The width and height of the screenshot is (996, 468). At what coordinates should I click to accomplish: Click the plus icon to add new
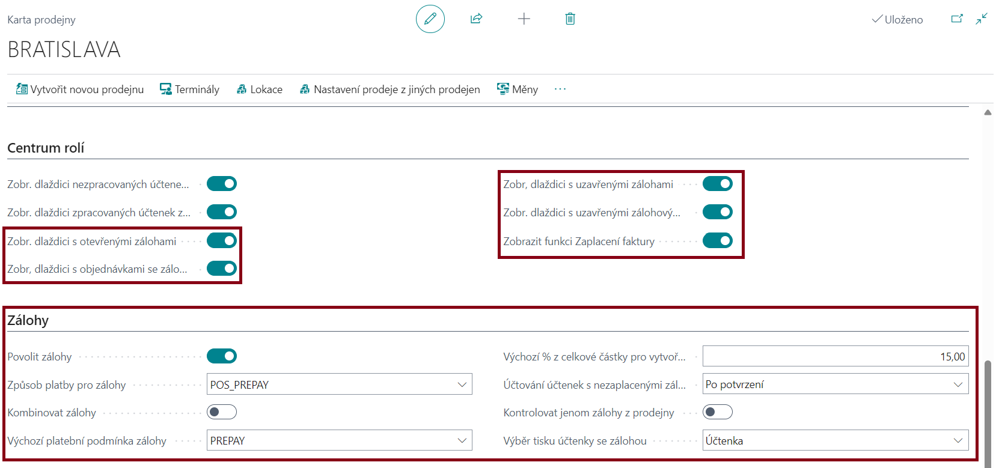[524, 19]
